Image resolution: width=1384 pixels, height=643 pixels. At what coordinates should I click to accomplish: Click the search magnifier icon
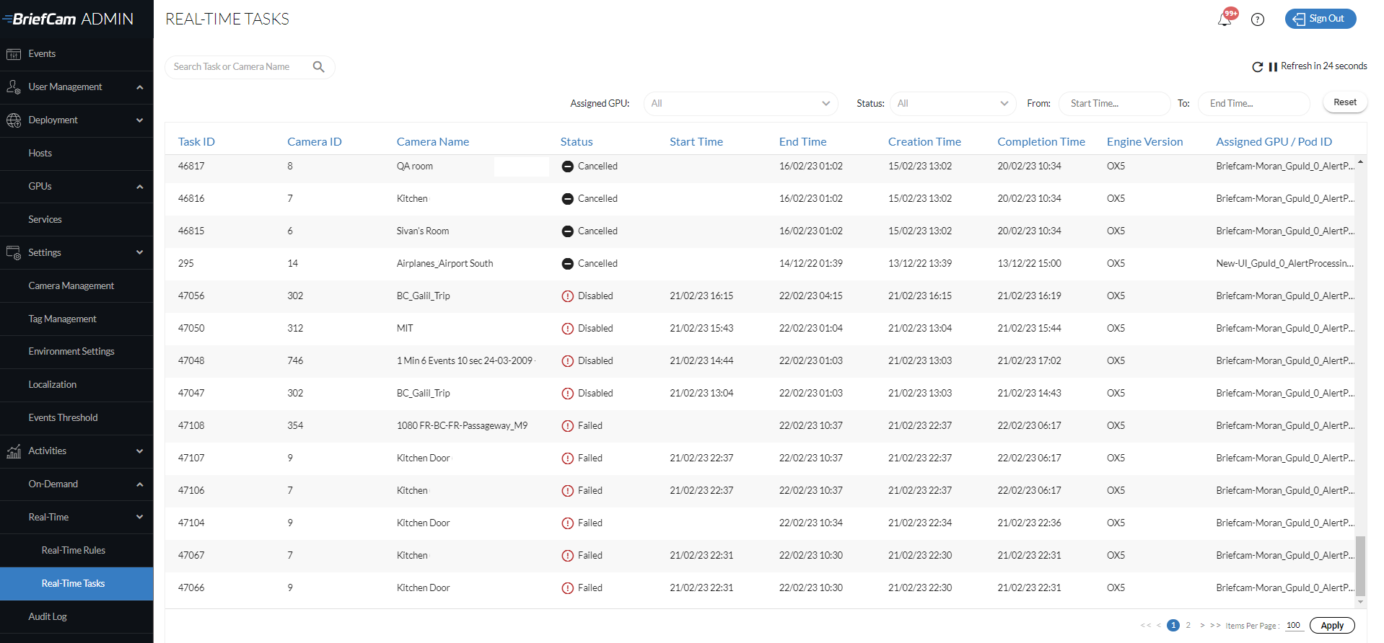(318, 67)
